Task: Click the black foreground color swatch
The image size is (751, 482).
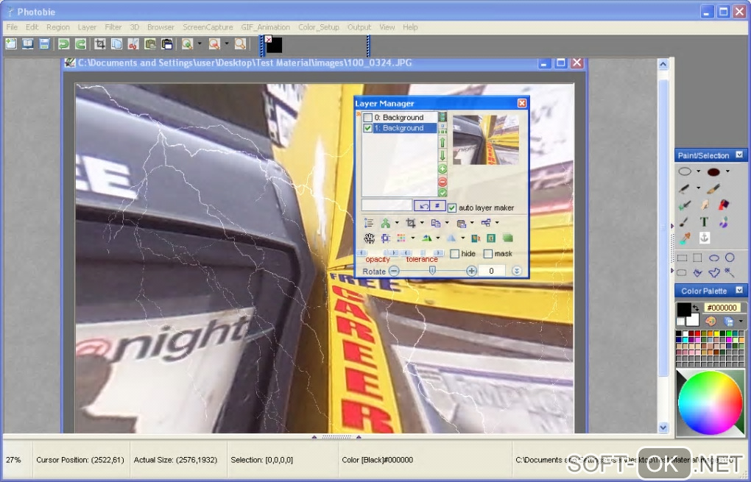Action: point(684,310)
